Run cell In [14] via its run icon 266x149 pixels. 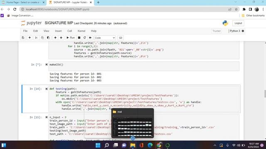click(46, 89)
